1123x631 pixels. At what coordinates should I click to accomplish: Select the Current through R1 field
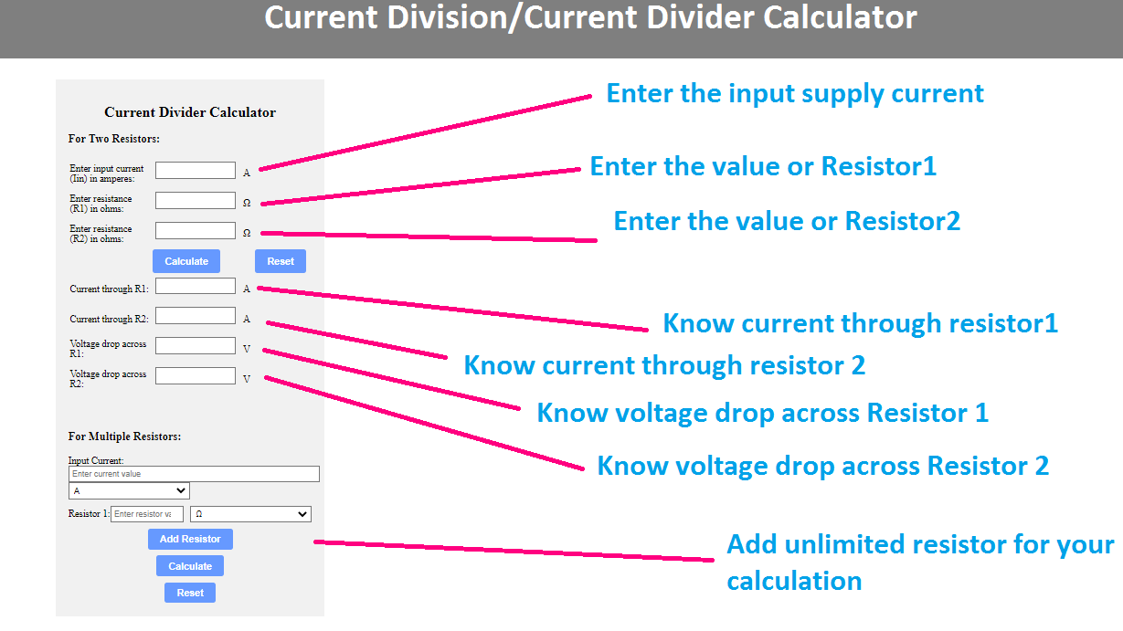pos(195,285)
